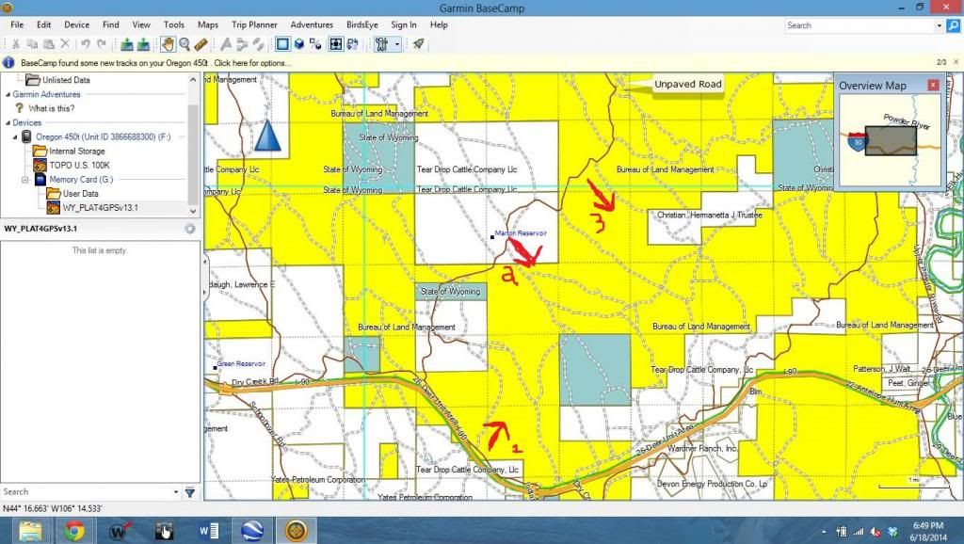Collapse the Devices section
This screenshot has height=544, width=964.
tap(8, 123)
